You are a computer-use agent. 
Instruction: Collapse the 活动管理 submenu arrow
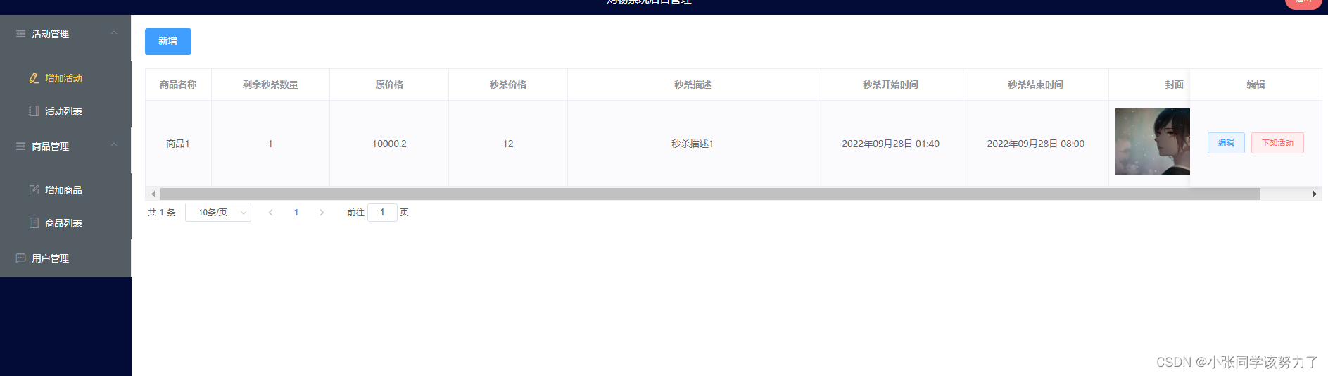114,33
